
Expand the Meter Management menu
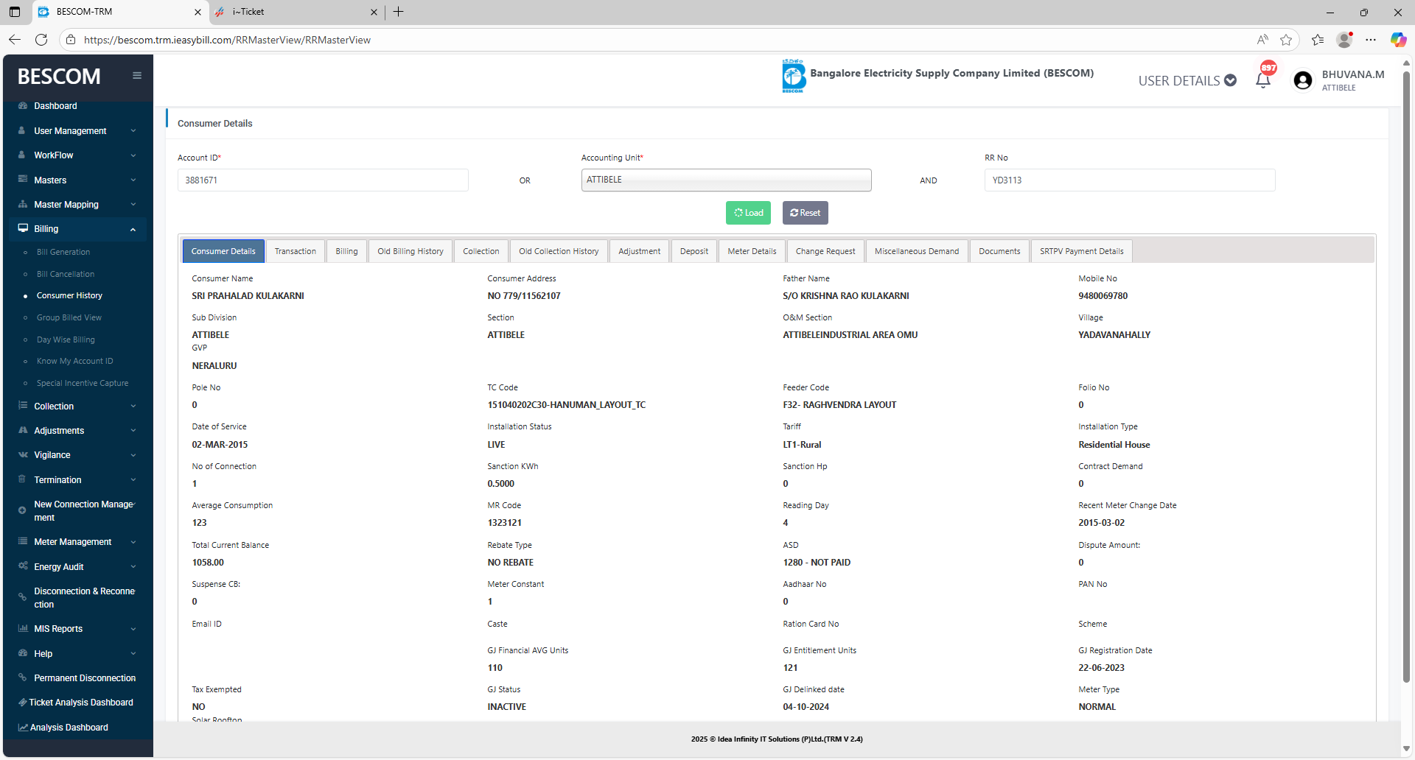tap(77, 542)
